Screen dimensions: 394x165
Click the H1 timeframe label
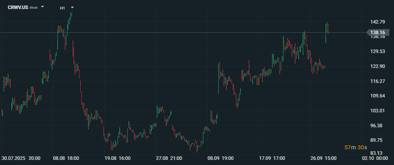[63, 8]
